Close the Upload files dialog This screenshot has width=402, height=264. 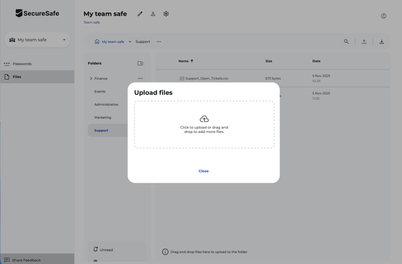(203, 171)
